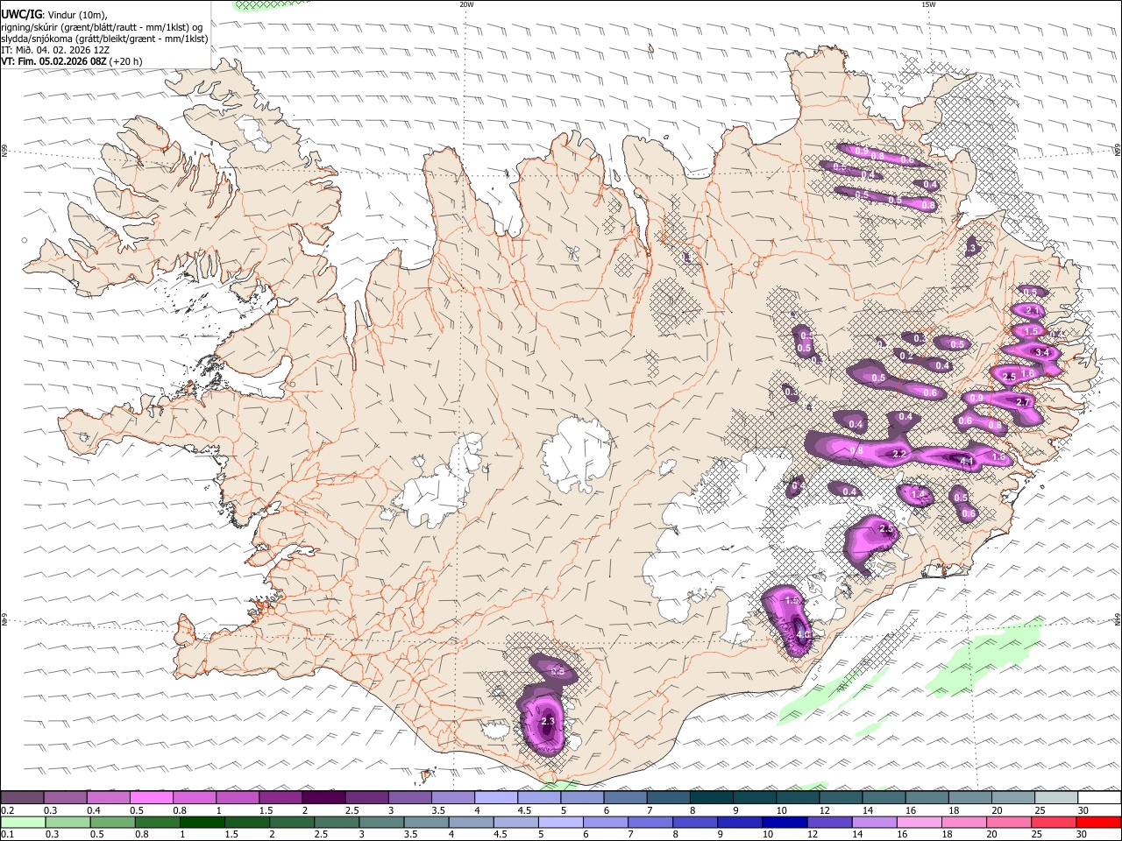Screen dimensions: 1122x841
Task: Select the slate blue swatch between 6 and 7
Action: 626,798
